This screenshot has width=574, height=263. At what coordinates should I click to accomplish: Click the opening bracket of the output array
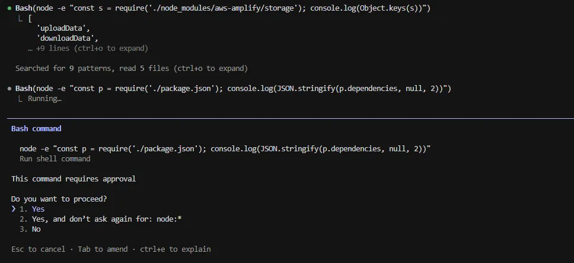pyautogui.click(x=30, y=18)
